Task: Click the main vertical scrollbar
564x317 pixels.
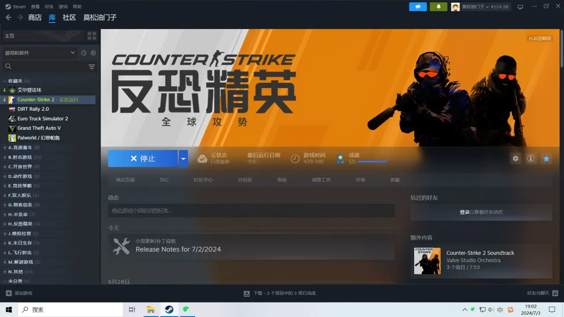Action: (561, 48)
